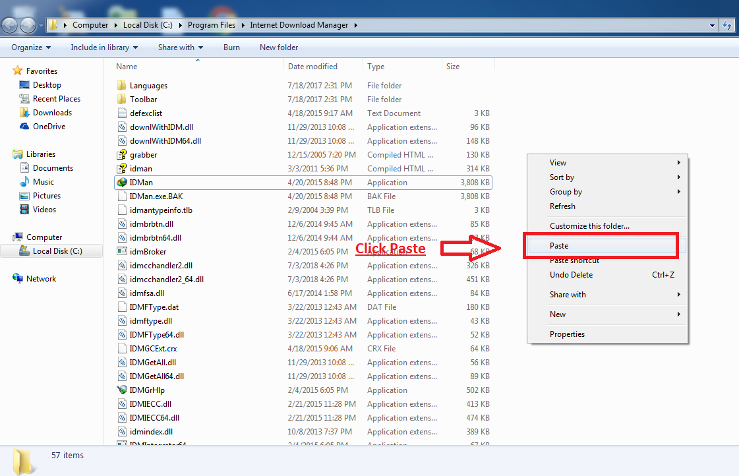Screen dimensions: 739x476
Task: Expand Share with in context menu
Action: 607,295
